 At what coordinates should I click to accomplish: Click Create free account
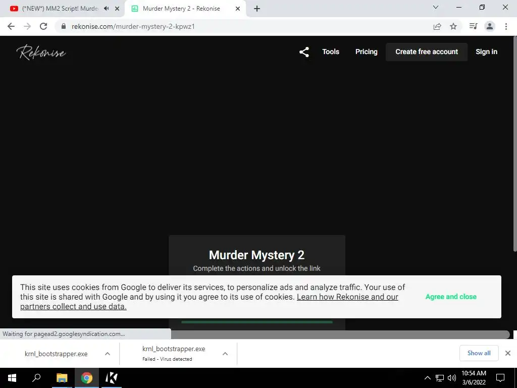pyautogui.click(x=427, y=52)
